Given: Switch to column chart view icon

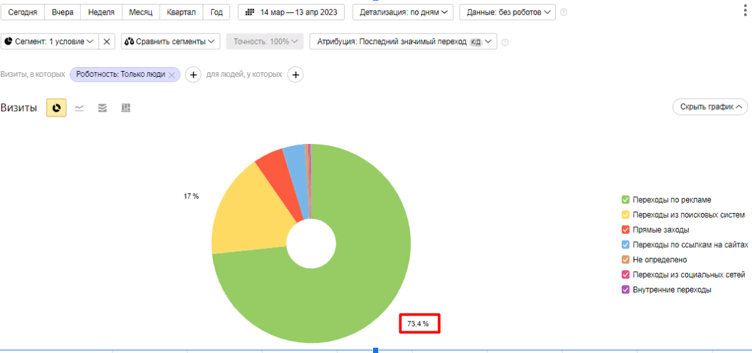Looking at the screenshot, I should (126, 108).
